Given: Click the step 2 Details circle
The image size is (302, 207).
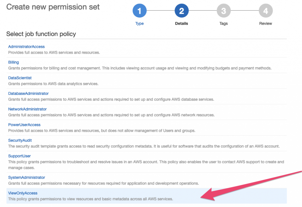Looking at the screenshot, I should [x=181, y=11].
